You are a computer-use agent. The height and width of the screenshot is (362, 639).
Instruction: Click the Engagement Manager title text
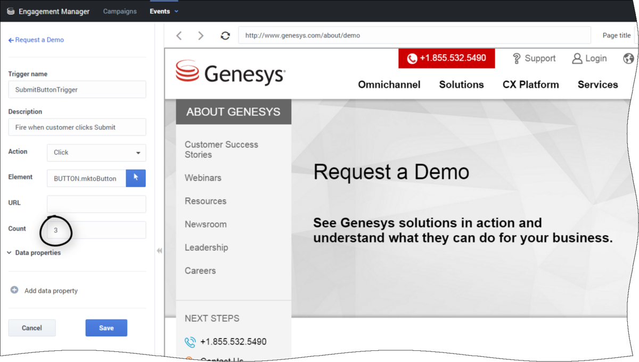click(54, 11)
